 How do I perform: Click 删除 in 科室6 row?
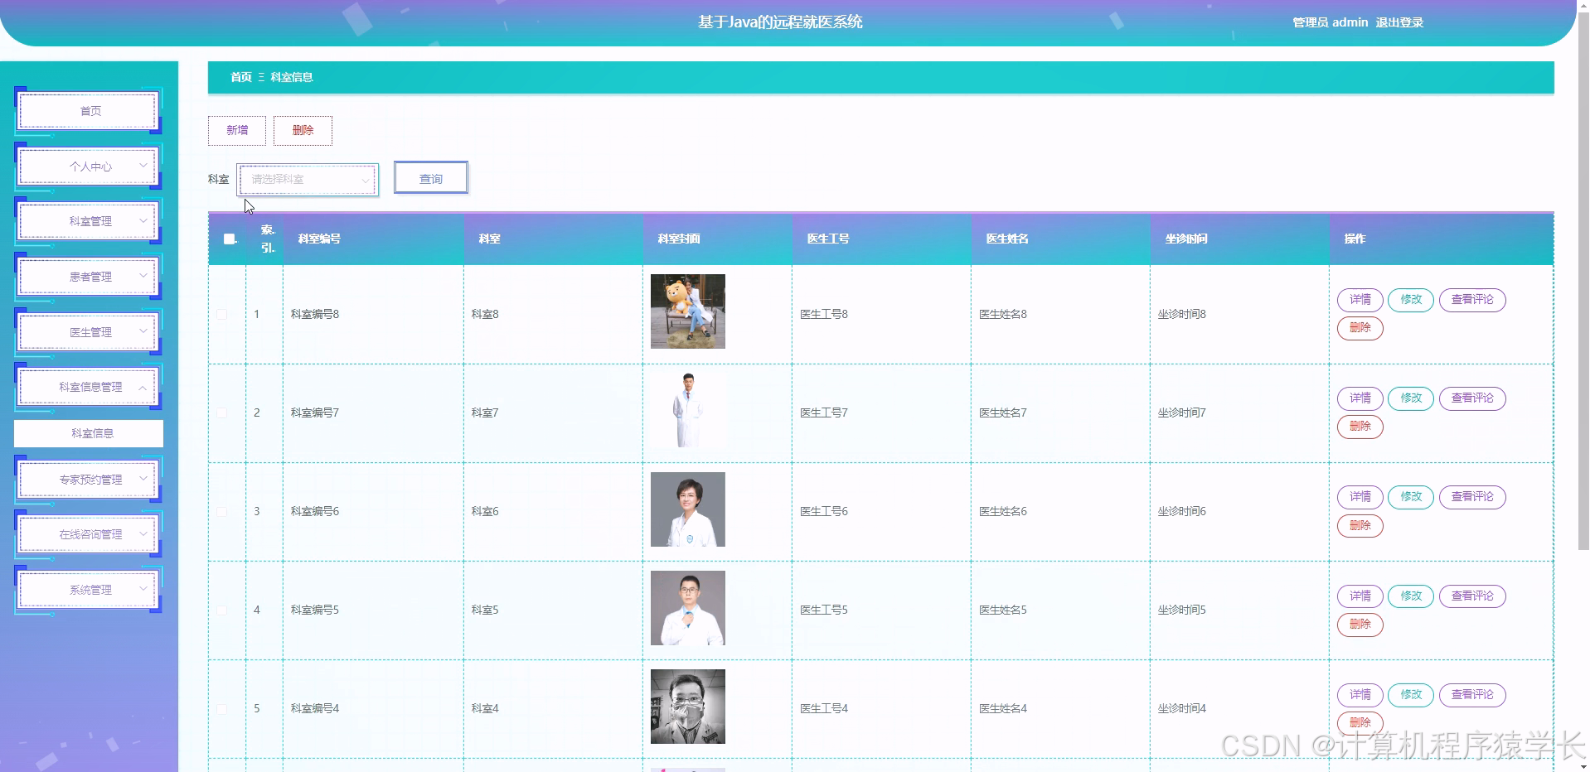1360,525
